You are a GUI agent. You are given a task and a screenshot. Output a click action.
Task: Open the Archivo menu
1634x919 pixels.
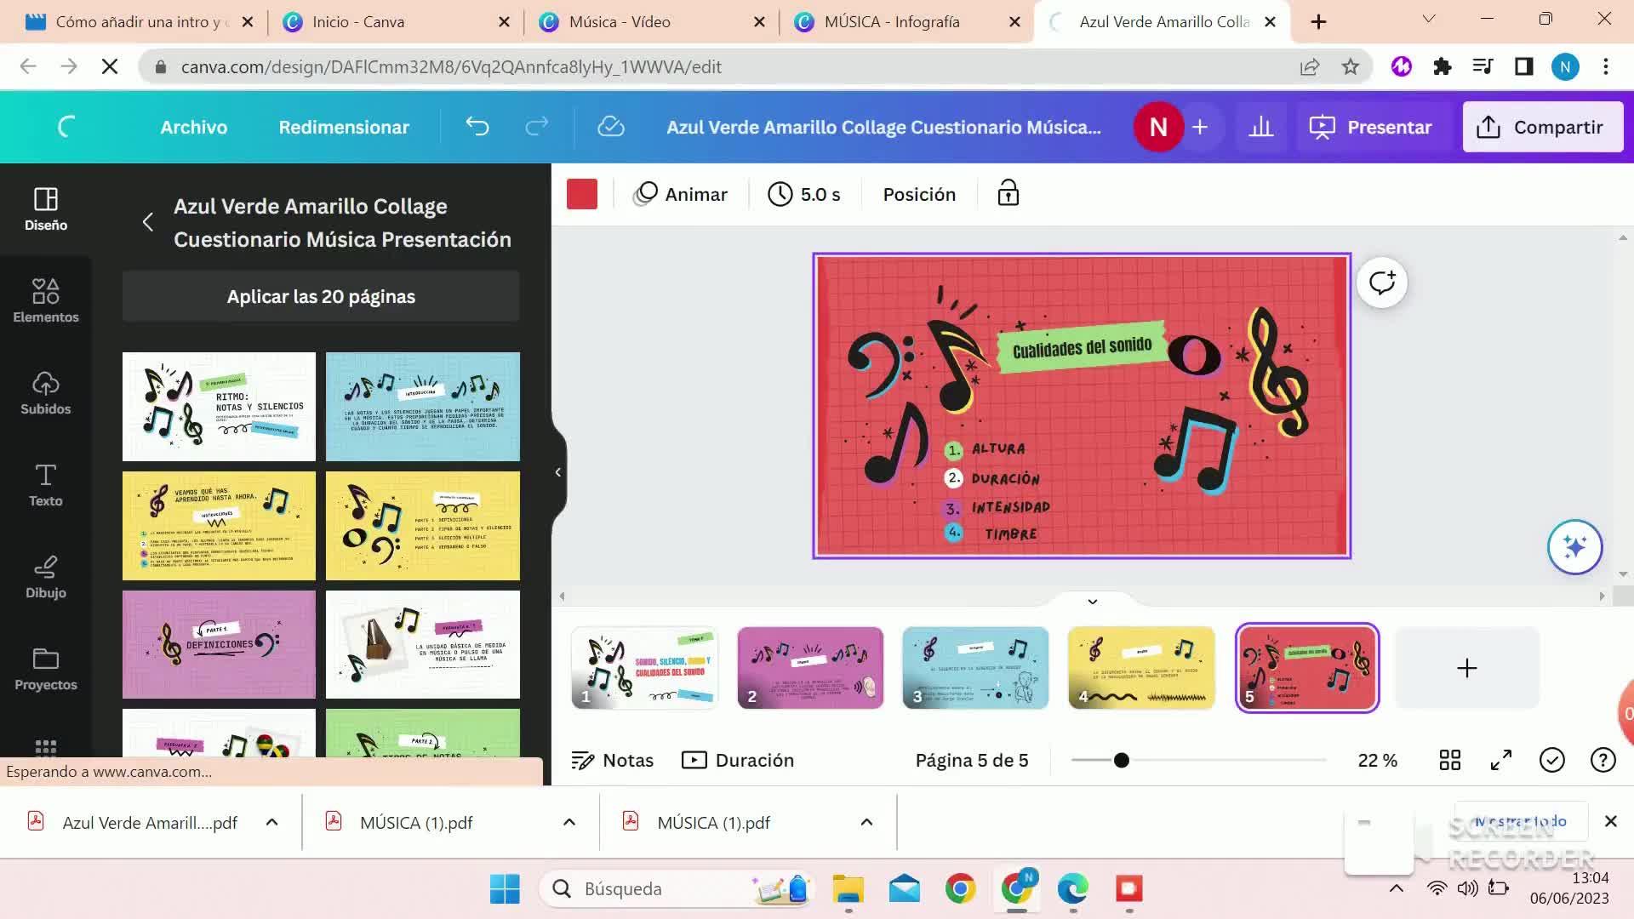pyautogui.click(x=193, y=127)
